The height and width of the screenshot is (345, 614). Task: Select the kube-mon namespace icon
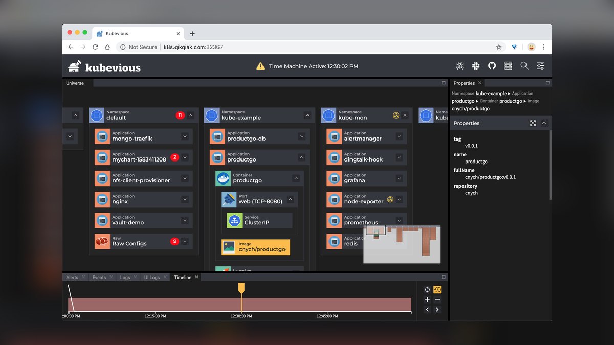coord(328,116)
